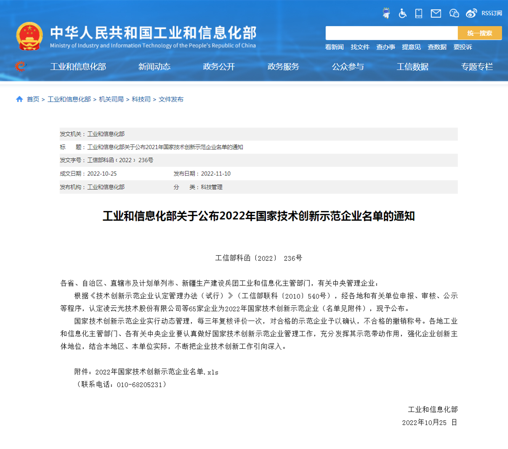The height and width of the screenshot is (449, 508).
Task: Click the envelope mail icon
Action: tap(436, 13)
